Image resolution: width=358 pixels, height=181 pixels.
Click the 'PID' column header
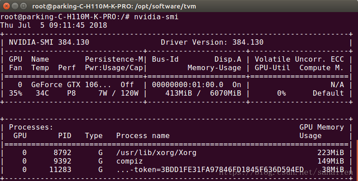tap(65, 136)
